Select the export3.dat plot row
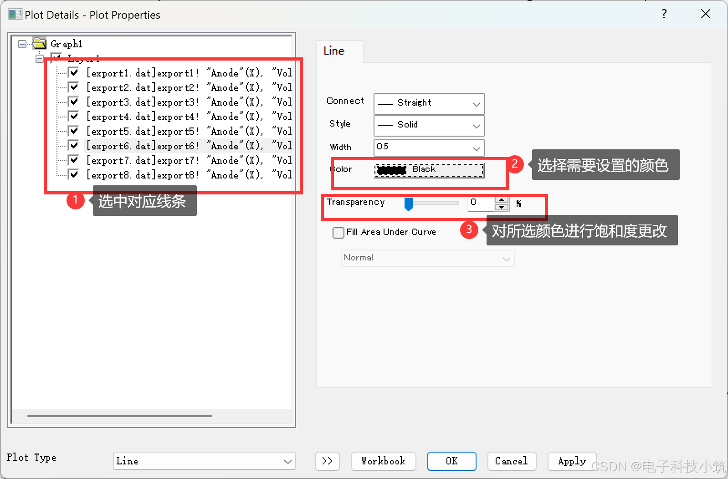This screenshot has width=728, height=479. click(x=189, y=102)
